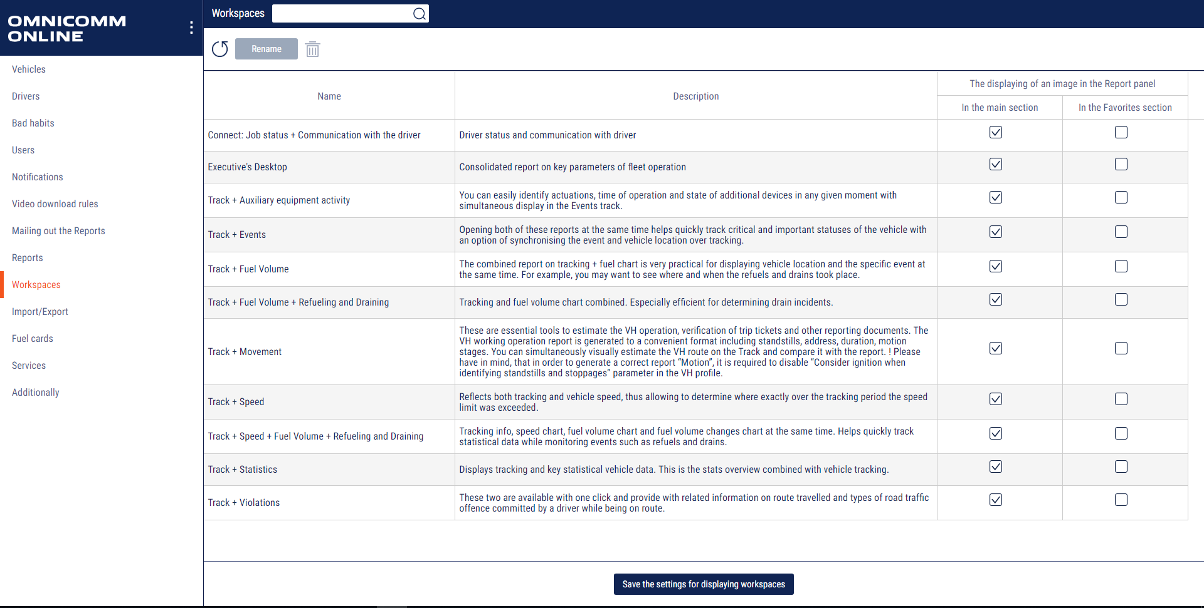Viewport: 1204px width, 608px height.
Task: Check Favorites for Track + Events
Action: 1121,232
